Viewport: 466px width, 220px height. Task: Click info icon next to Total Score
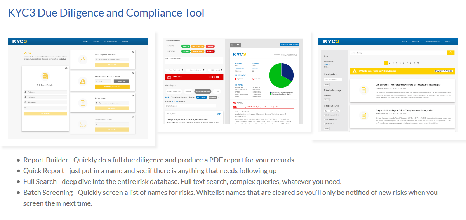[182, 70]
